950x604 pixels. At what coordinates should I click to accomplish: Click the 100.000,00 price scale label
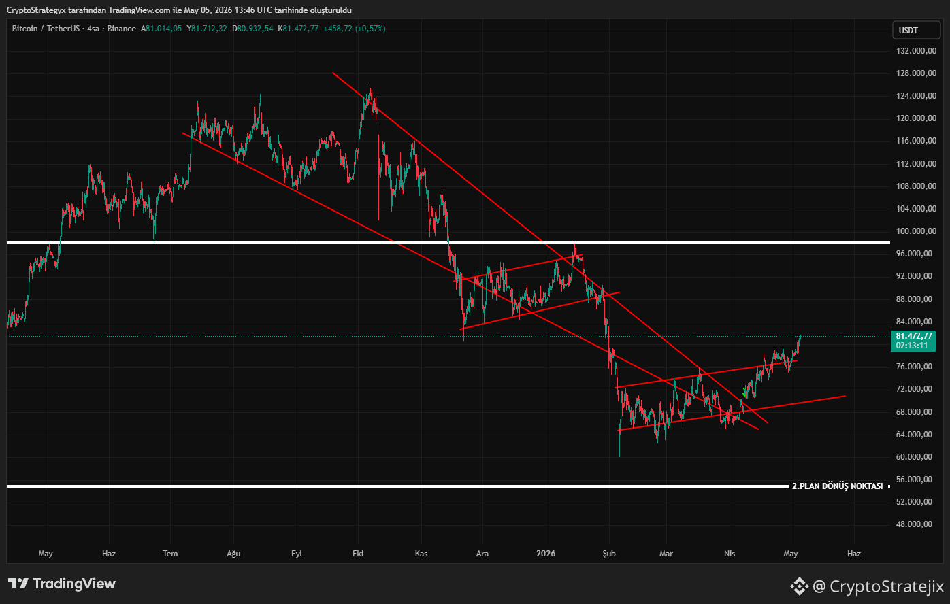pyautogui.click(x=915, y=231)
